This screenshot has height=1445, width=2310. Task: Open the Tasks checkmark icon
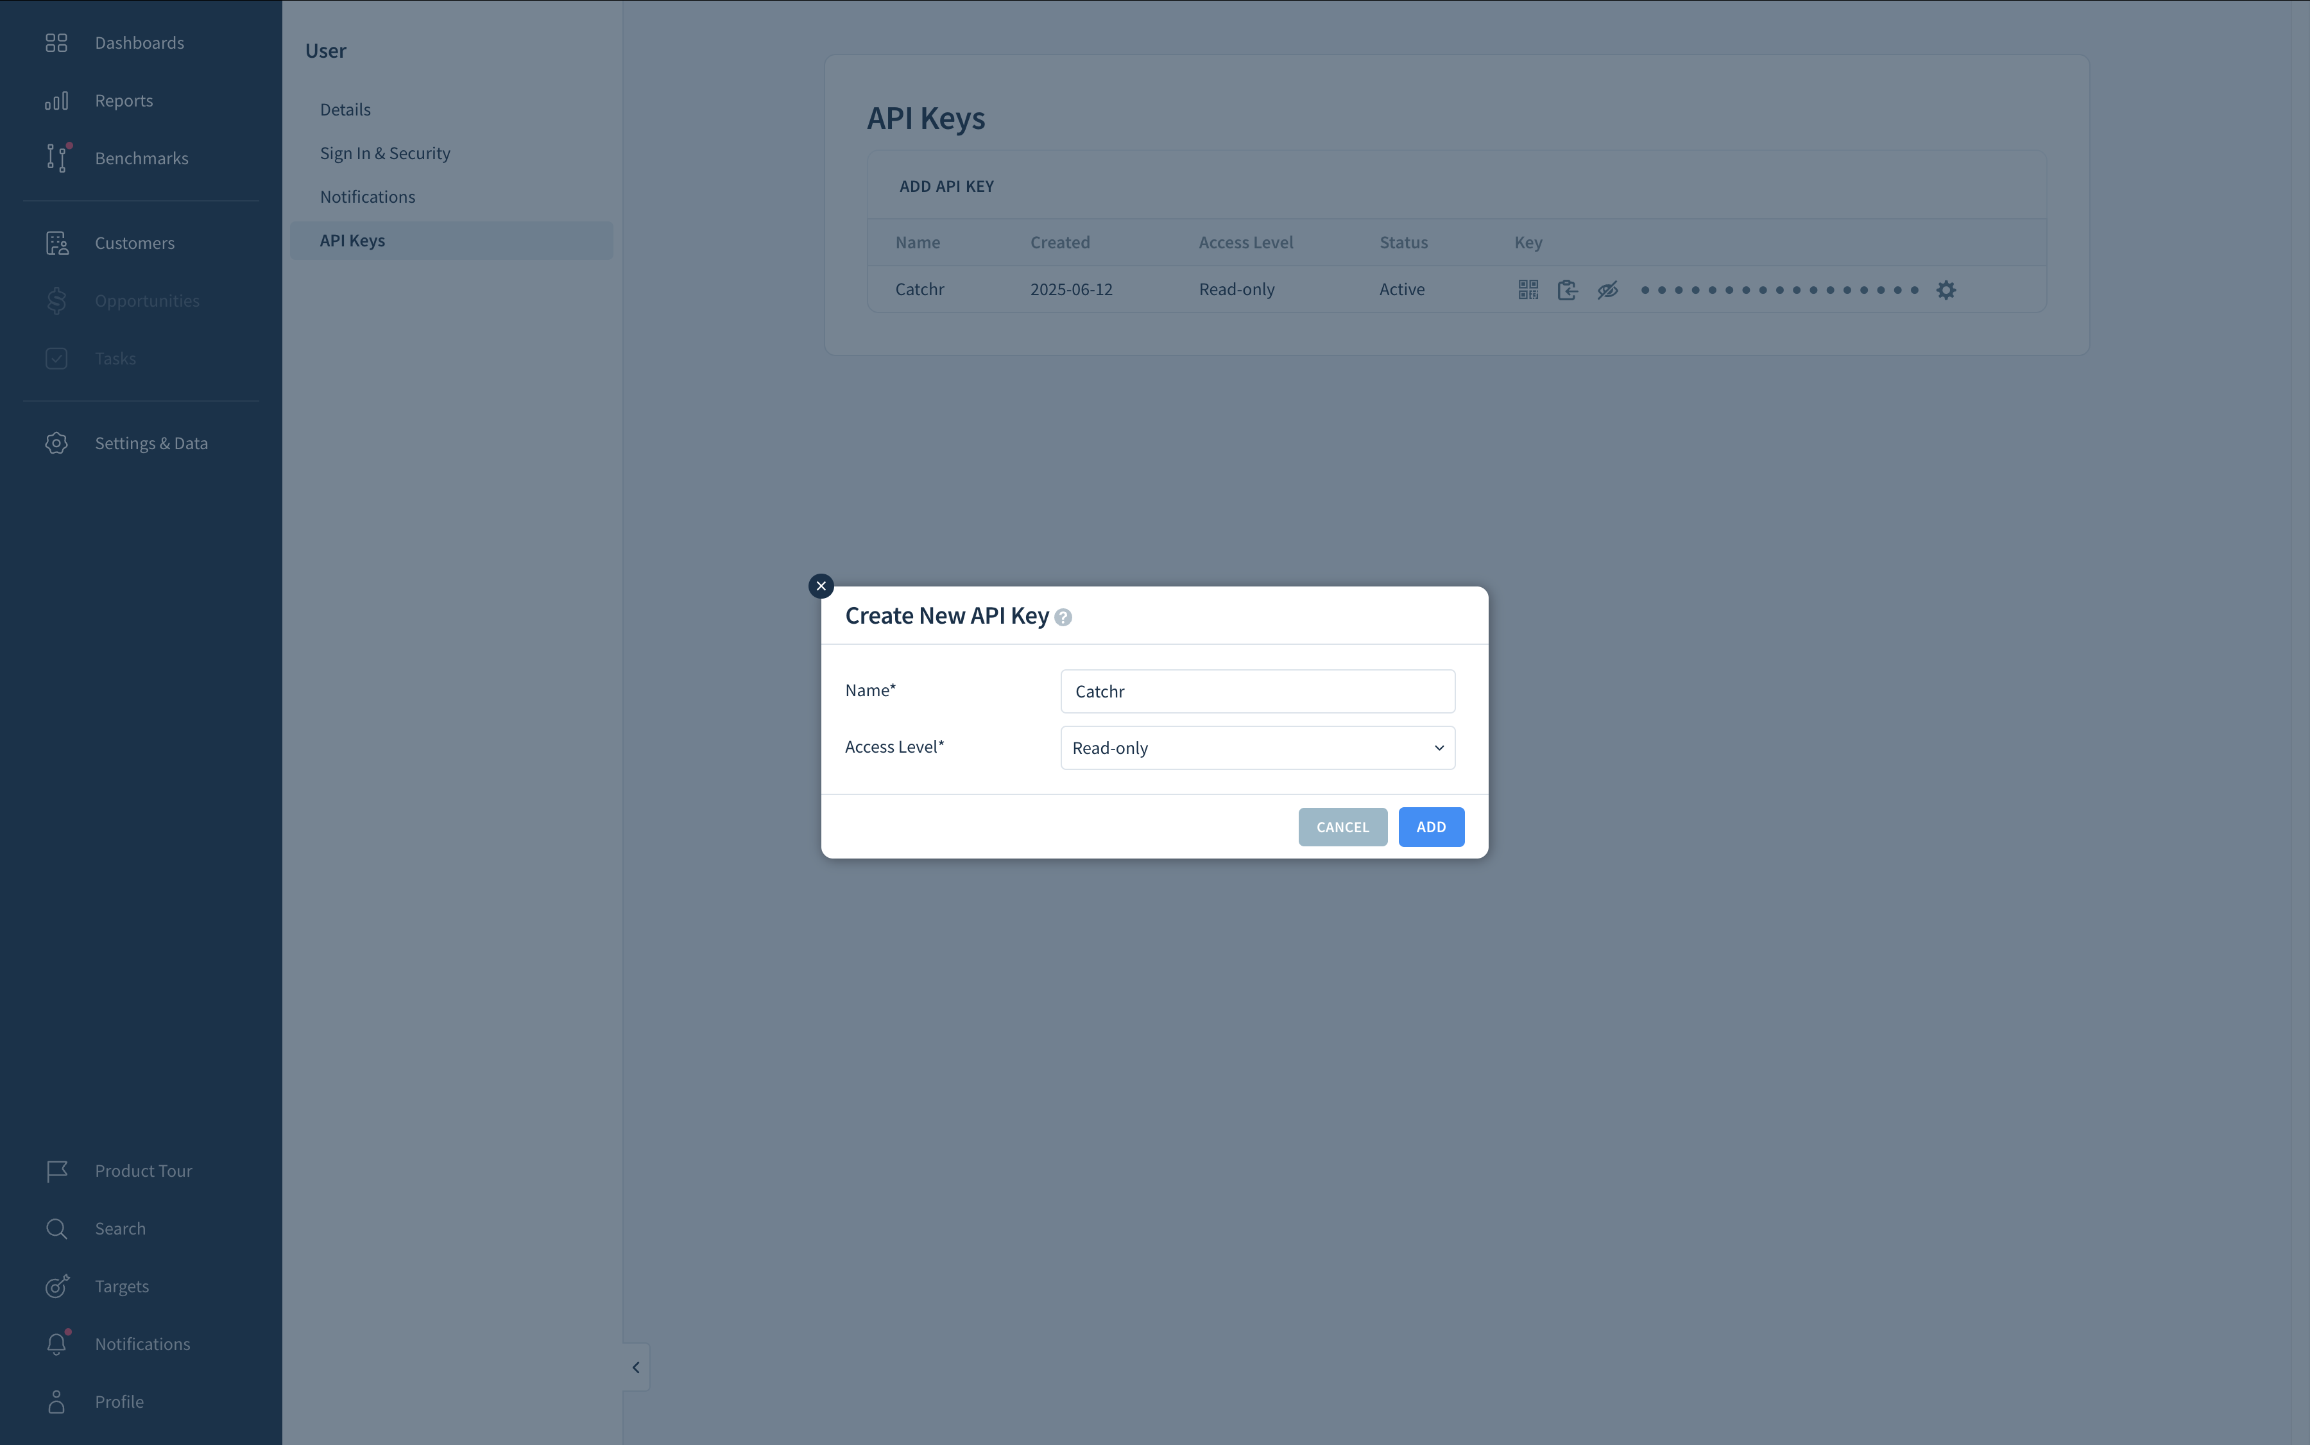pyautogui.click(x=56, y=359)
